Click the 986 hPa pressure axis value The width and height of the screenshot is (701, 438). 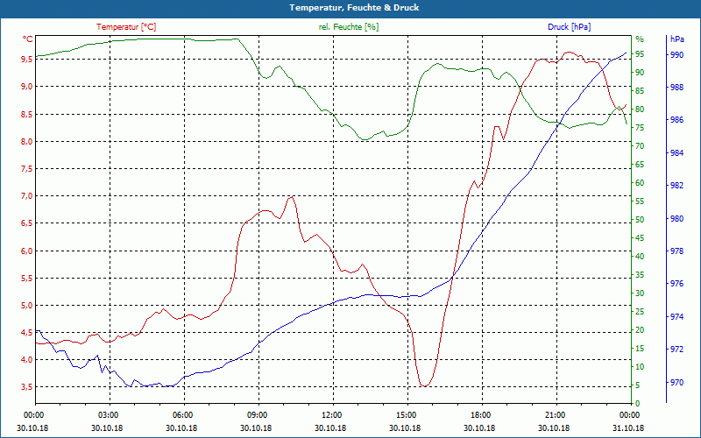click(676, 120)
